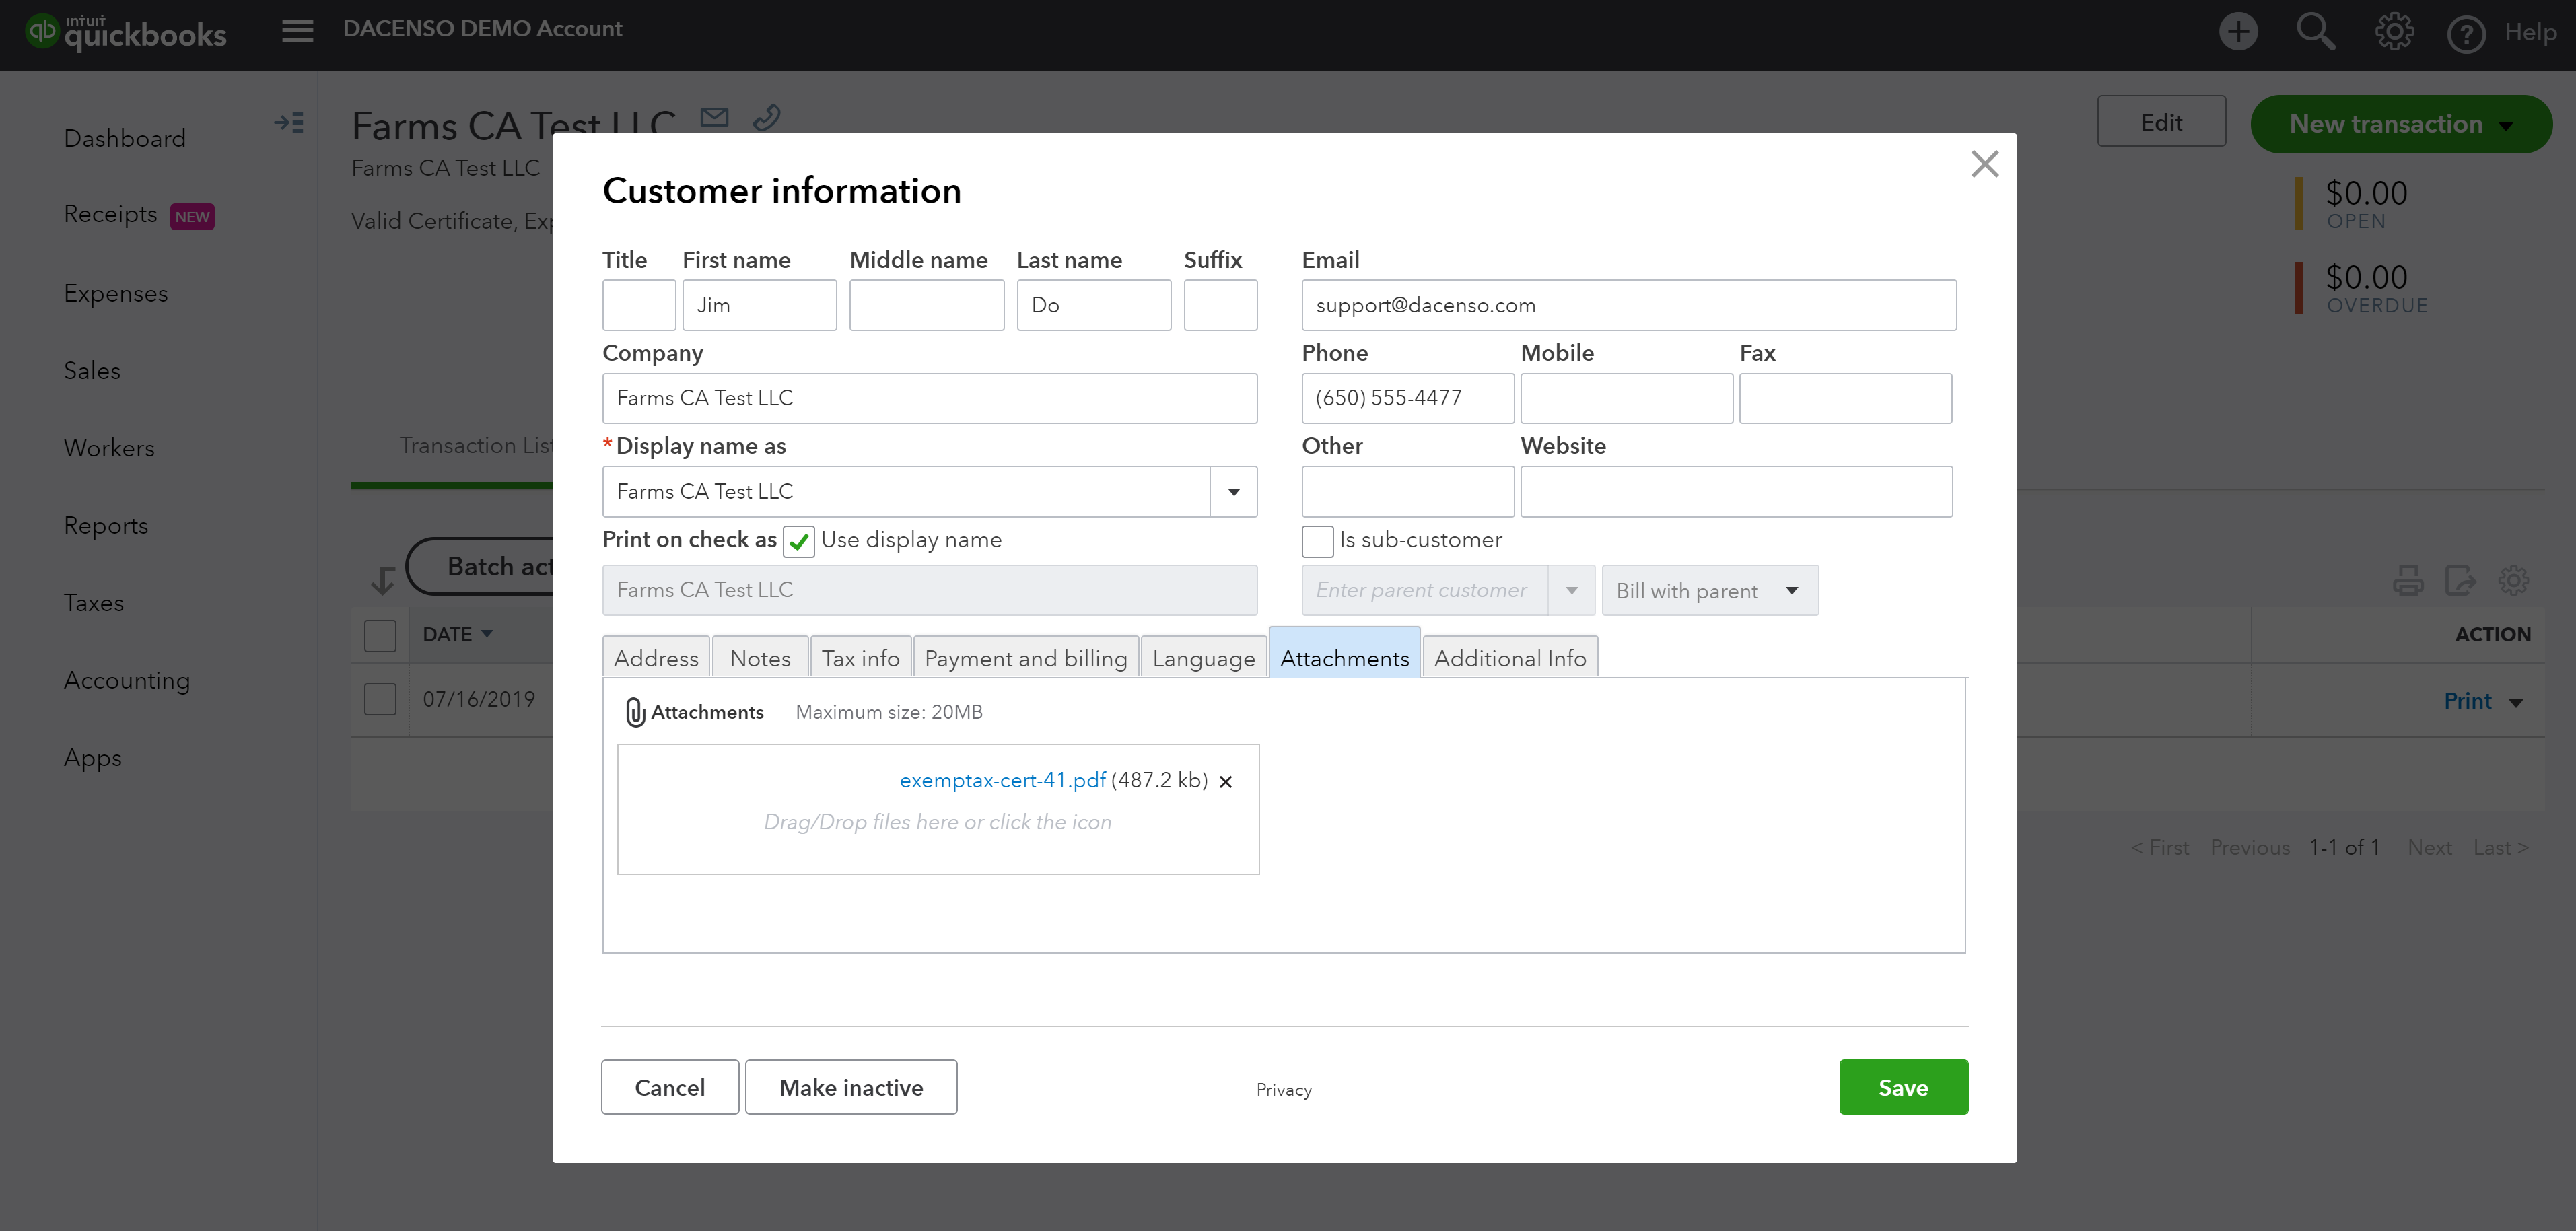Expand the New transaction dropdown

[x=2506, y=125]
